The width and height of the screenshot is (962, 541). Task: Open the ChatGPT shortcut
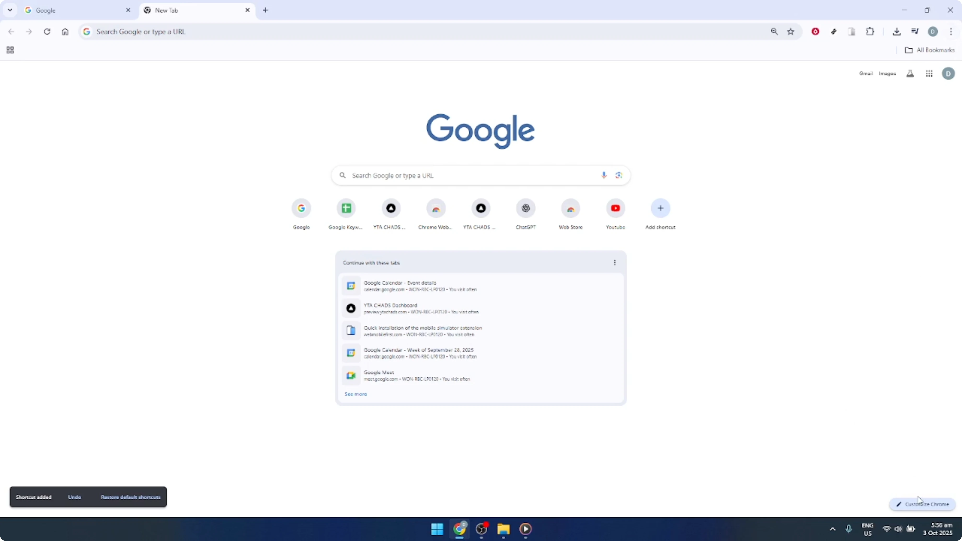[x=525, y=208]
